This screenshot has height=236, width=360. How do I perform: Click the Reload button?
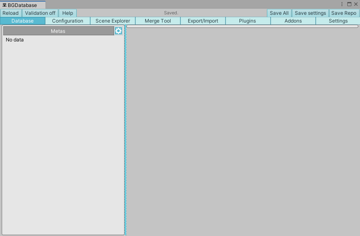pos(11,13)
